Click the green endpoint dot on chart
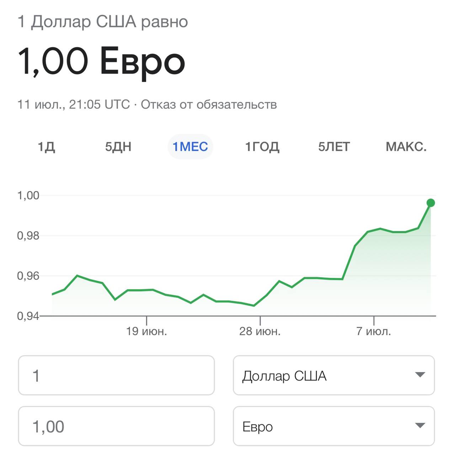The width and height of the screenshot is (453, 455). point(431,203)
